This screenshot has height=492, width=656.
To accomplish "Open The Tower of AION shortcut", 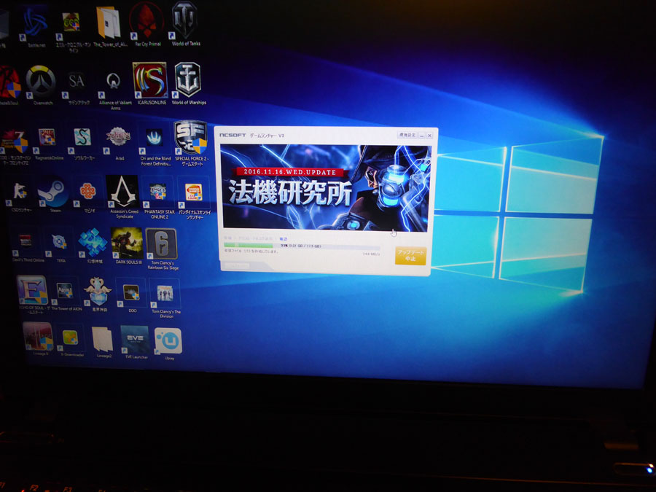I will (66, 294).
